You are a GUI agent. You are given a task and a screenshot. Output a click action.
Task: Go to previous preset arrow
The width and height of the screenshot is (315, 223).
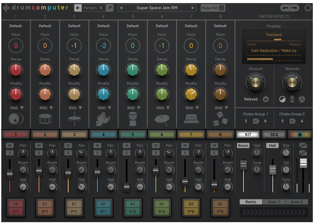coord(121,8)
